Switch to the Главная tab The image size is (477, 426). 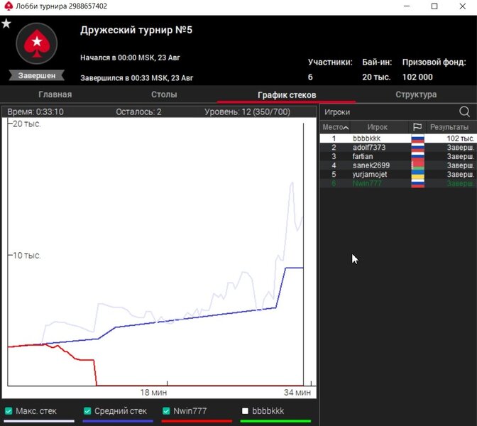coord(55,94)
